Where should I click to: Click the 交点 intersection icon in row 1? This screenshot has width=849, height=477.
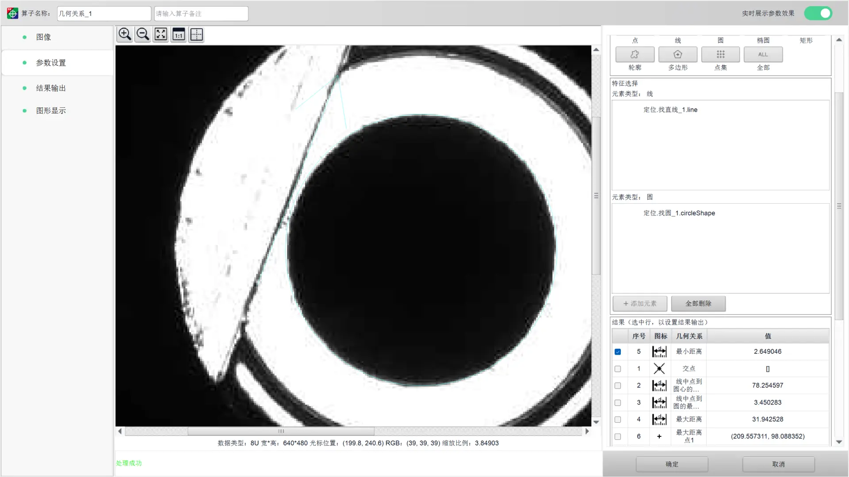pos(659,368)
